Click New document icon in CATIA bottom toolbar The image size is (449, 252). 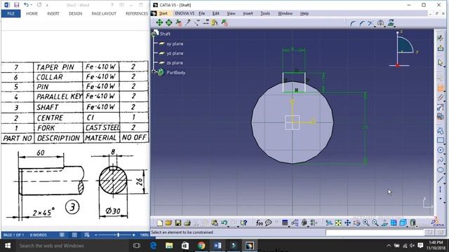coord(160,223)
